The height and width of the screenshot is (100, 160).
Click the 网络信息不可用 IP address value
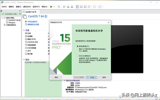click(81, 92)
